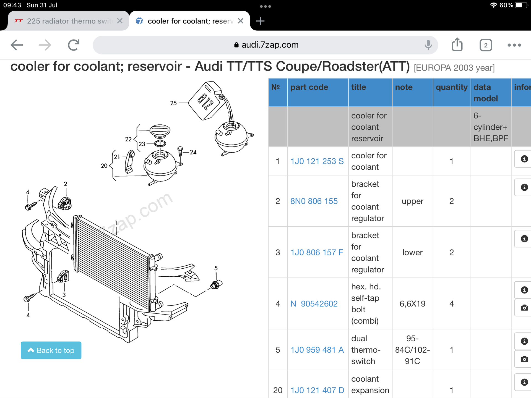Tap the battery 60% status indicator

click(x=514, y=5)
